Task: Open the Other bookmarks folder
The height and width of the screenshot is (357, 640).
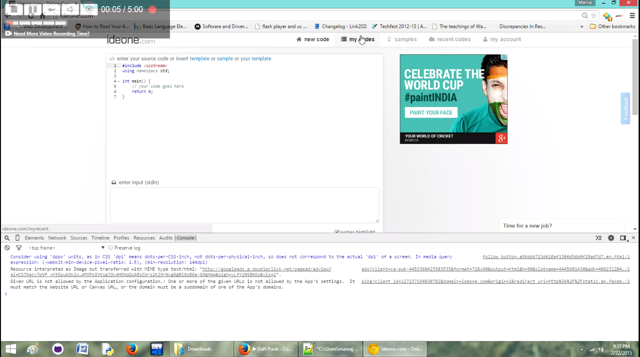Action: click(612, 27)
